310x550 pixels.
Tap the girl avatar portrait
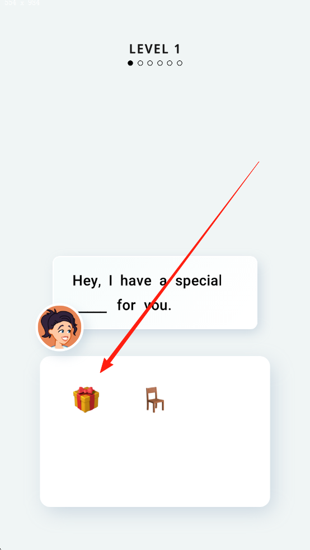click(60, 328)
